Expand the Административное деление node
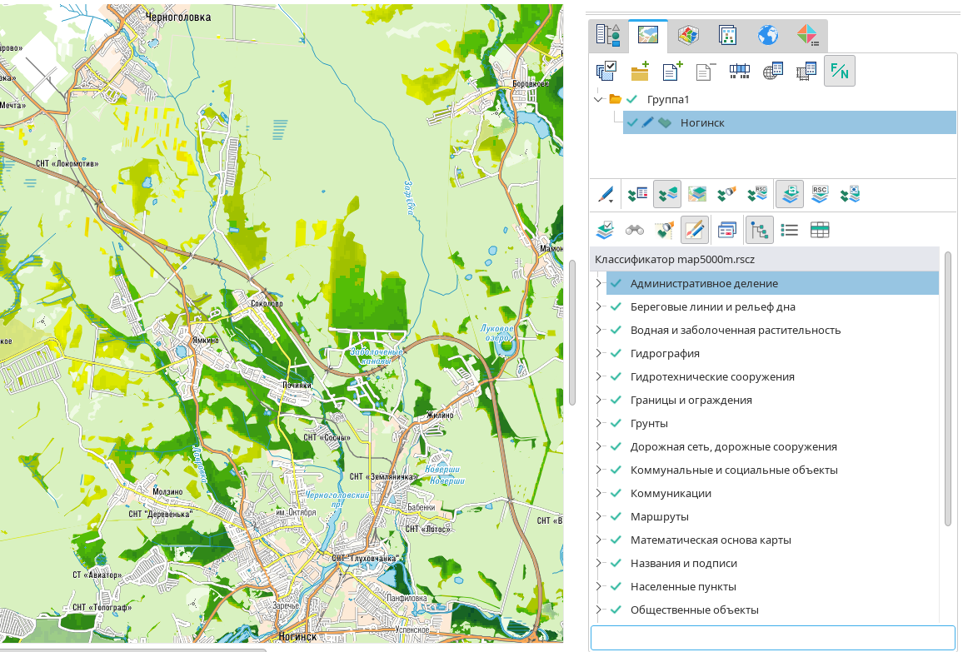This screenshot has width=963, height=652. point(598,284)
